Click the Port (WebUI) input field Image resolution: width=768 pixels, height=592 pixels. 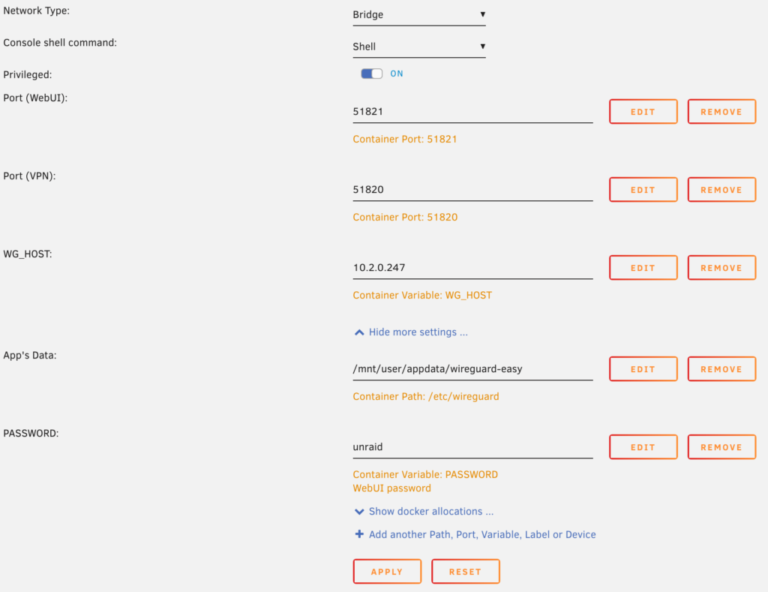[472, 112]
